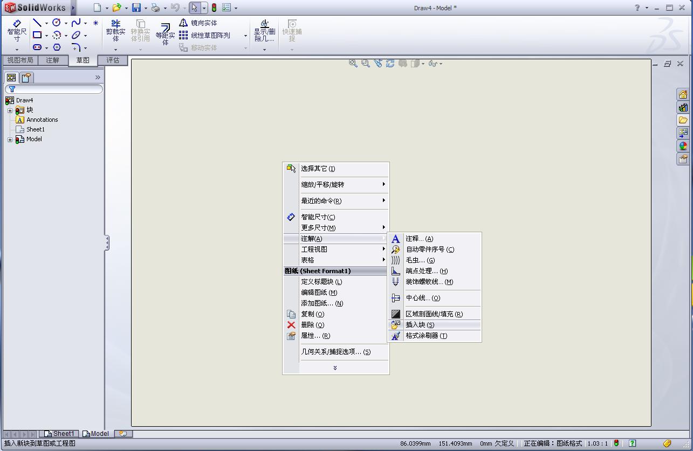Switch to the 视图布局 tab
Image resolution: width=693 pixels, height=451 pixels.
pos(20,60)
